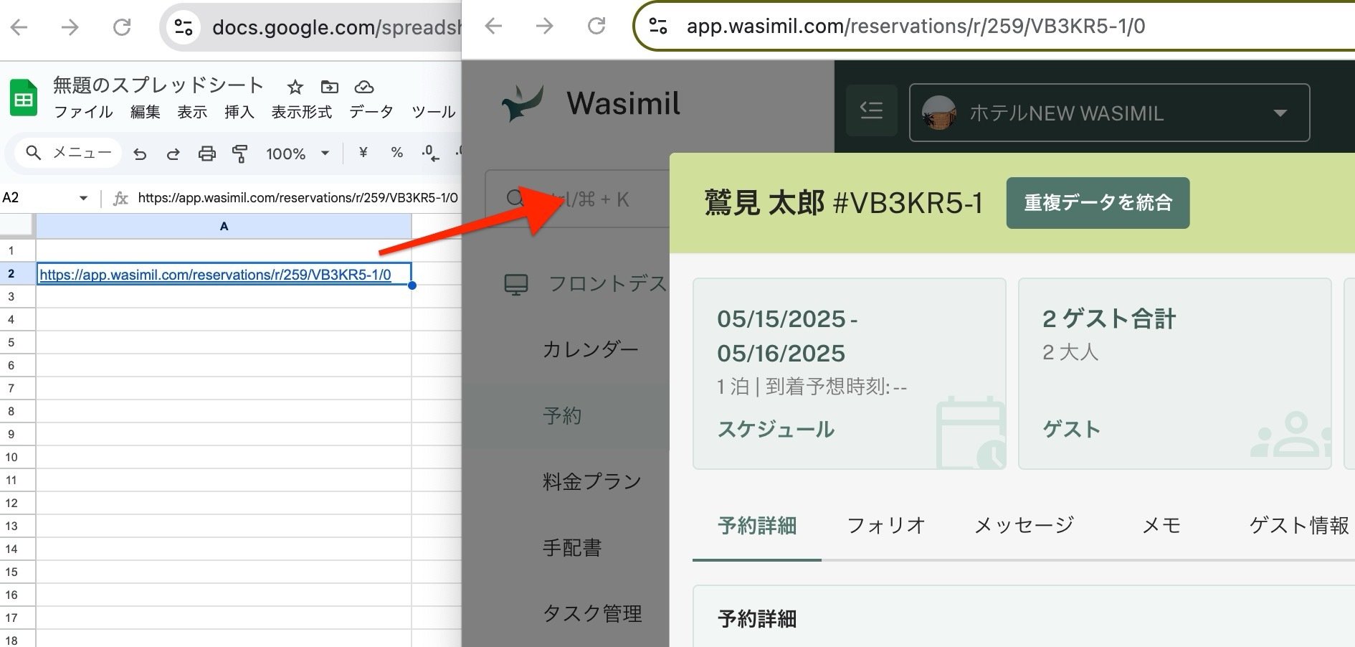Go forward in the Google Sheets browser window
The width and height of the screenshot is (1355, 647).
(x=70, y=27)
